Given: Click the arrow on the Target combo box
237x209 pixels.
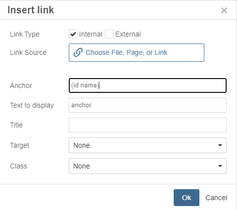Looking at the screenshot, I should point(220,145).
